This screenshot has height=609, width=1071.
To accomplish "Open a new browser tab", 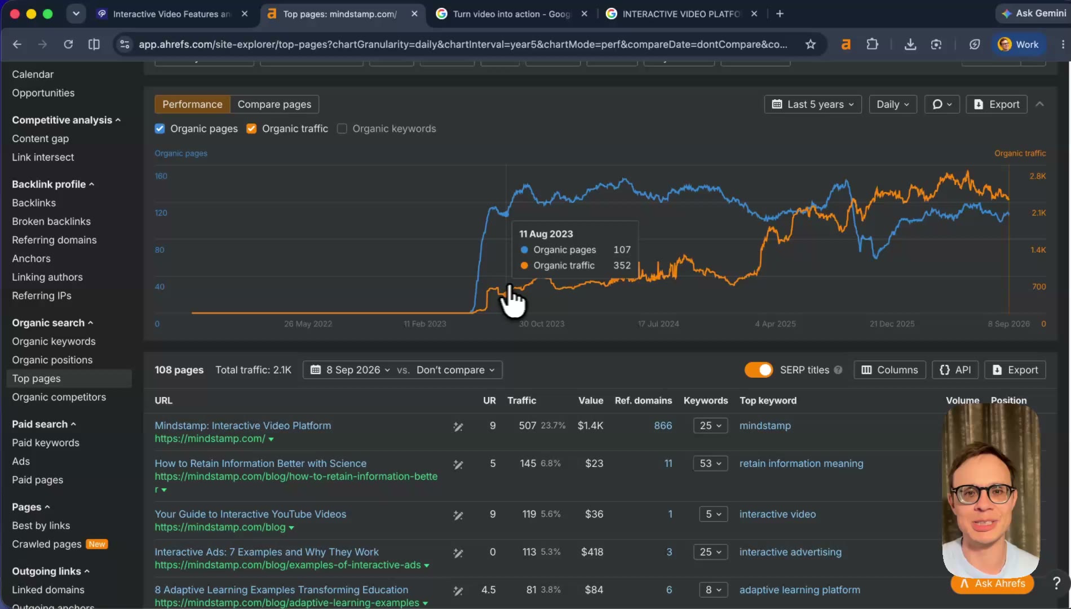I will [x=780, y=14].
